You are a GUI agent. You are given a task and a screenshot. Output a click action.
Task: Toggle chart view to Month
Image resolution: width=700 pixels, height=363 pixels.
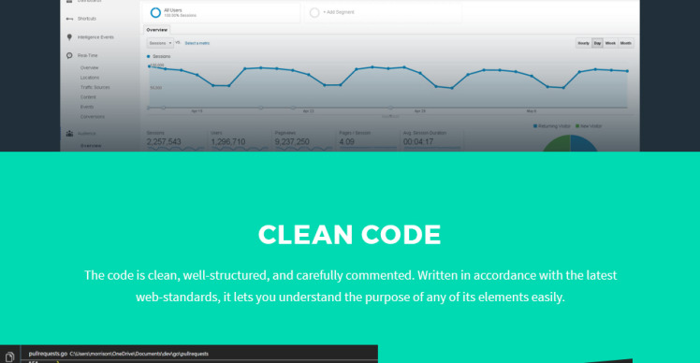(625, 43)
